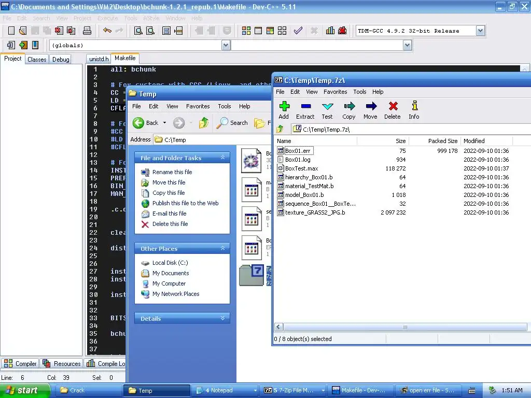
Task: Open the empty function dropdown in Dev-C++
Action: tap(408, 45)
